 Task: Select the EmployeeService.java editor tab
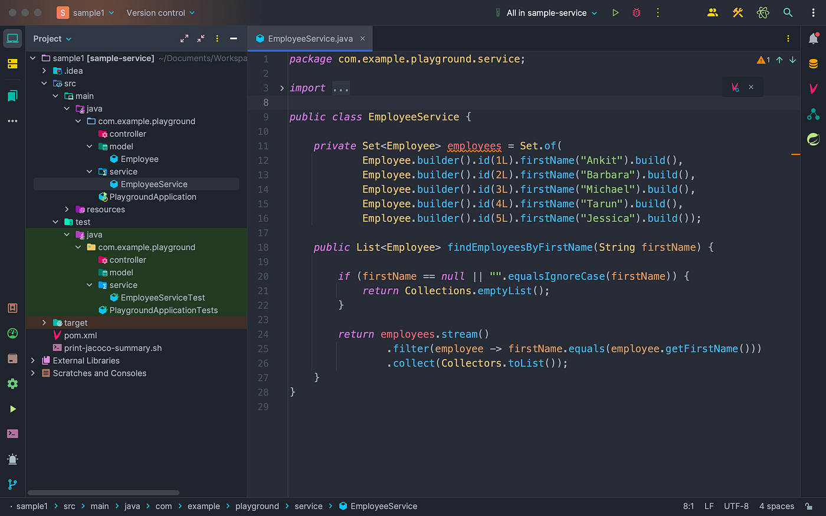(310, 38)
